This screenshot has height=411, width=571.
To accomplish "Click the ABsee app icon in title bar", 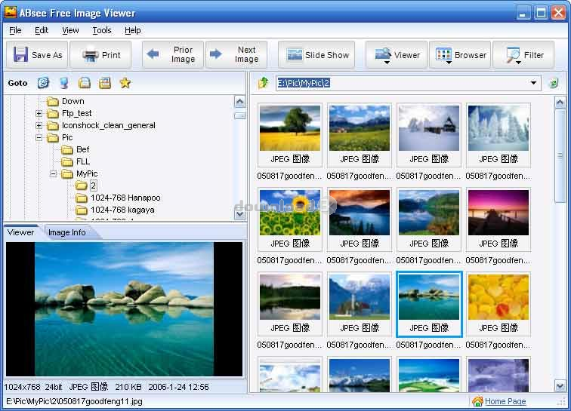I will point(11,12).
